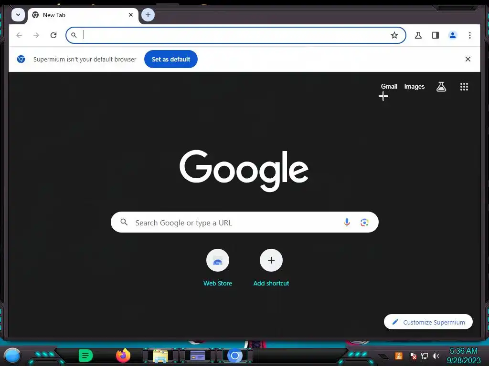Screen dimensions: 489x366
Task: Open the Action Center flag icon
Action: [x=413, y=356]
